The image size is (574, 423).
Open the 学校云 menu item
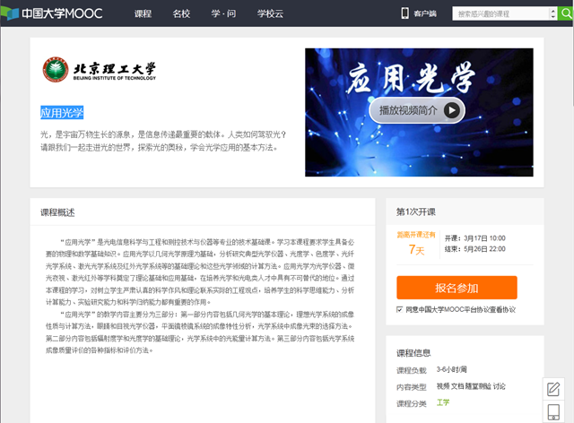269,14
